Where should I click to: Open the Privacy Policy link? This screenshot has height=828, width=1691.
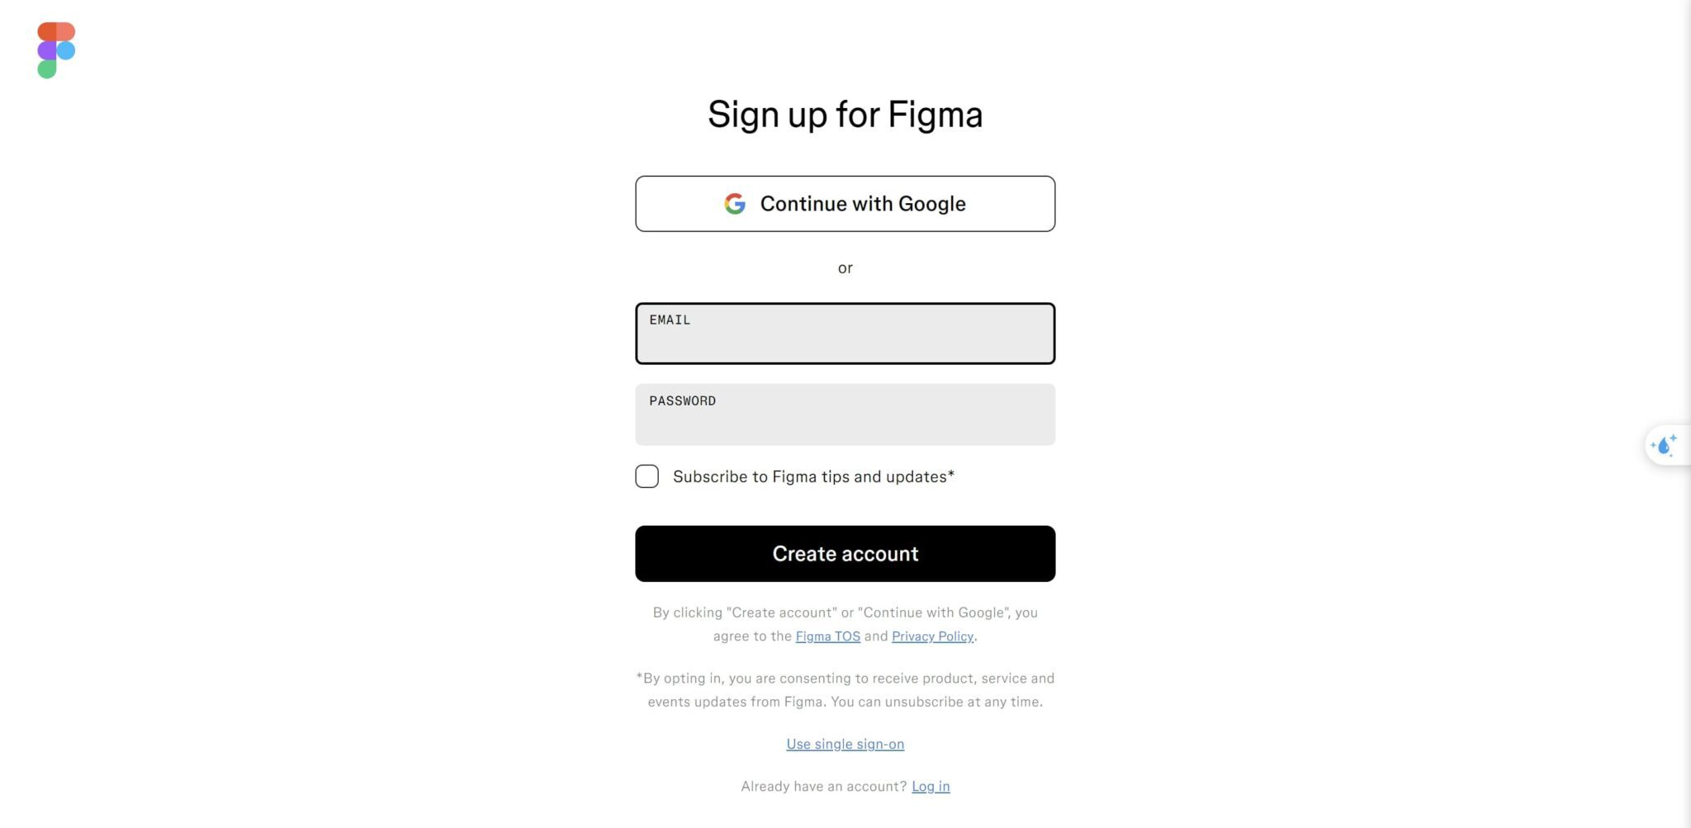pyautogui.click(x=932, y=636)
